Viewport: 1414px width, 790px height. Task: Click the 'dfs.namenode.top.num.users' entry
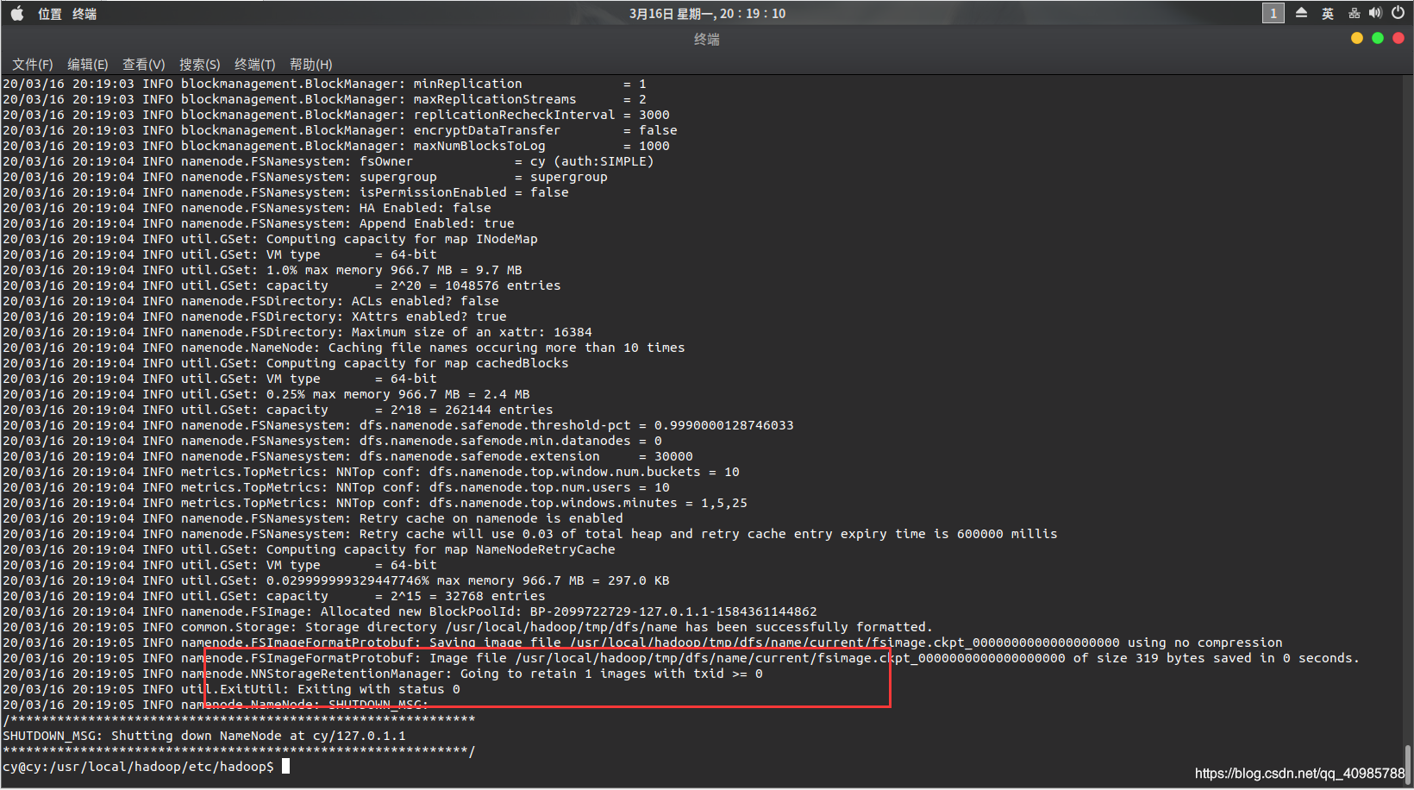click(530, 487)
